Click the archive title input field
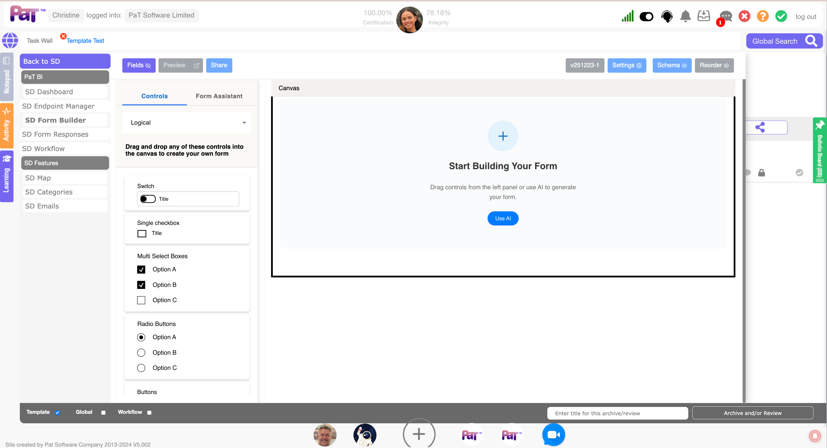Screen dimensions: 827x448 pos(617,413)
